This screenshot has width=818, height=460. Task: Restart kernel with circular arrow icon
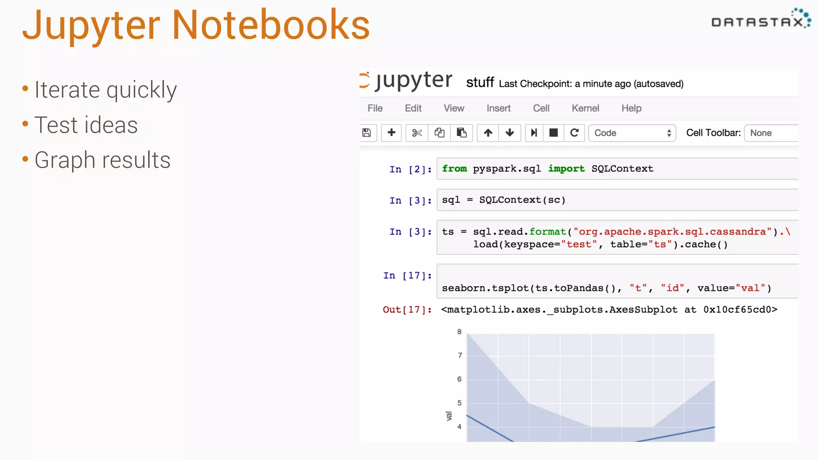coord(574,133)
